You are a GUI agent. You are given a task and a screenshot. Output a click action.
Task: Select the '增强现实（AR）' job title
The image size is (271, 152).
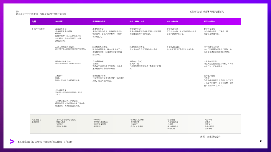(x=136, y=61)
